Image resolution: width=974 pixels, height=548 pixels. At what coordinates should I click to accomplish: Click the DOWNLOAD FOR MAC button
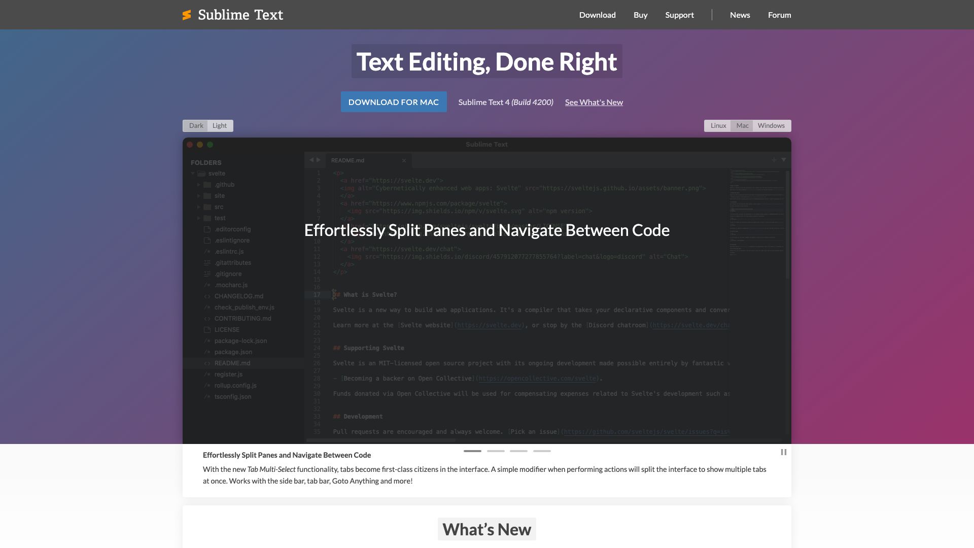coord(394,101)
